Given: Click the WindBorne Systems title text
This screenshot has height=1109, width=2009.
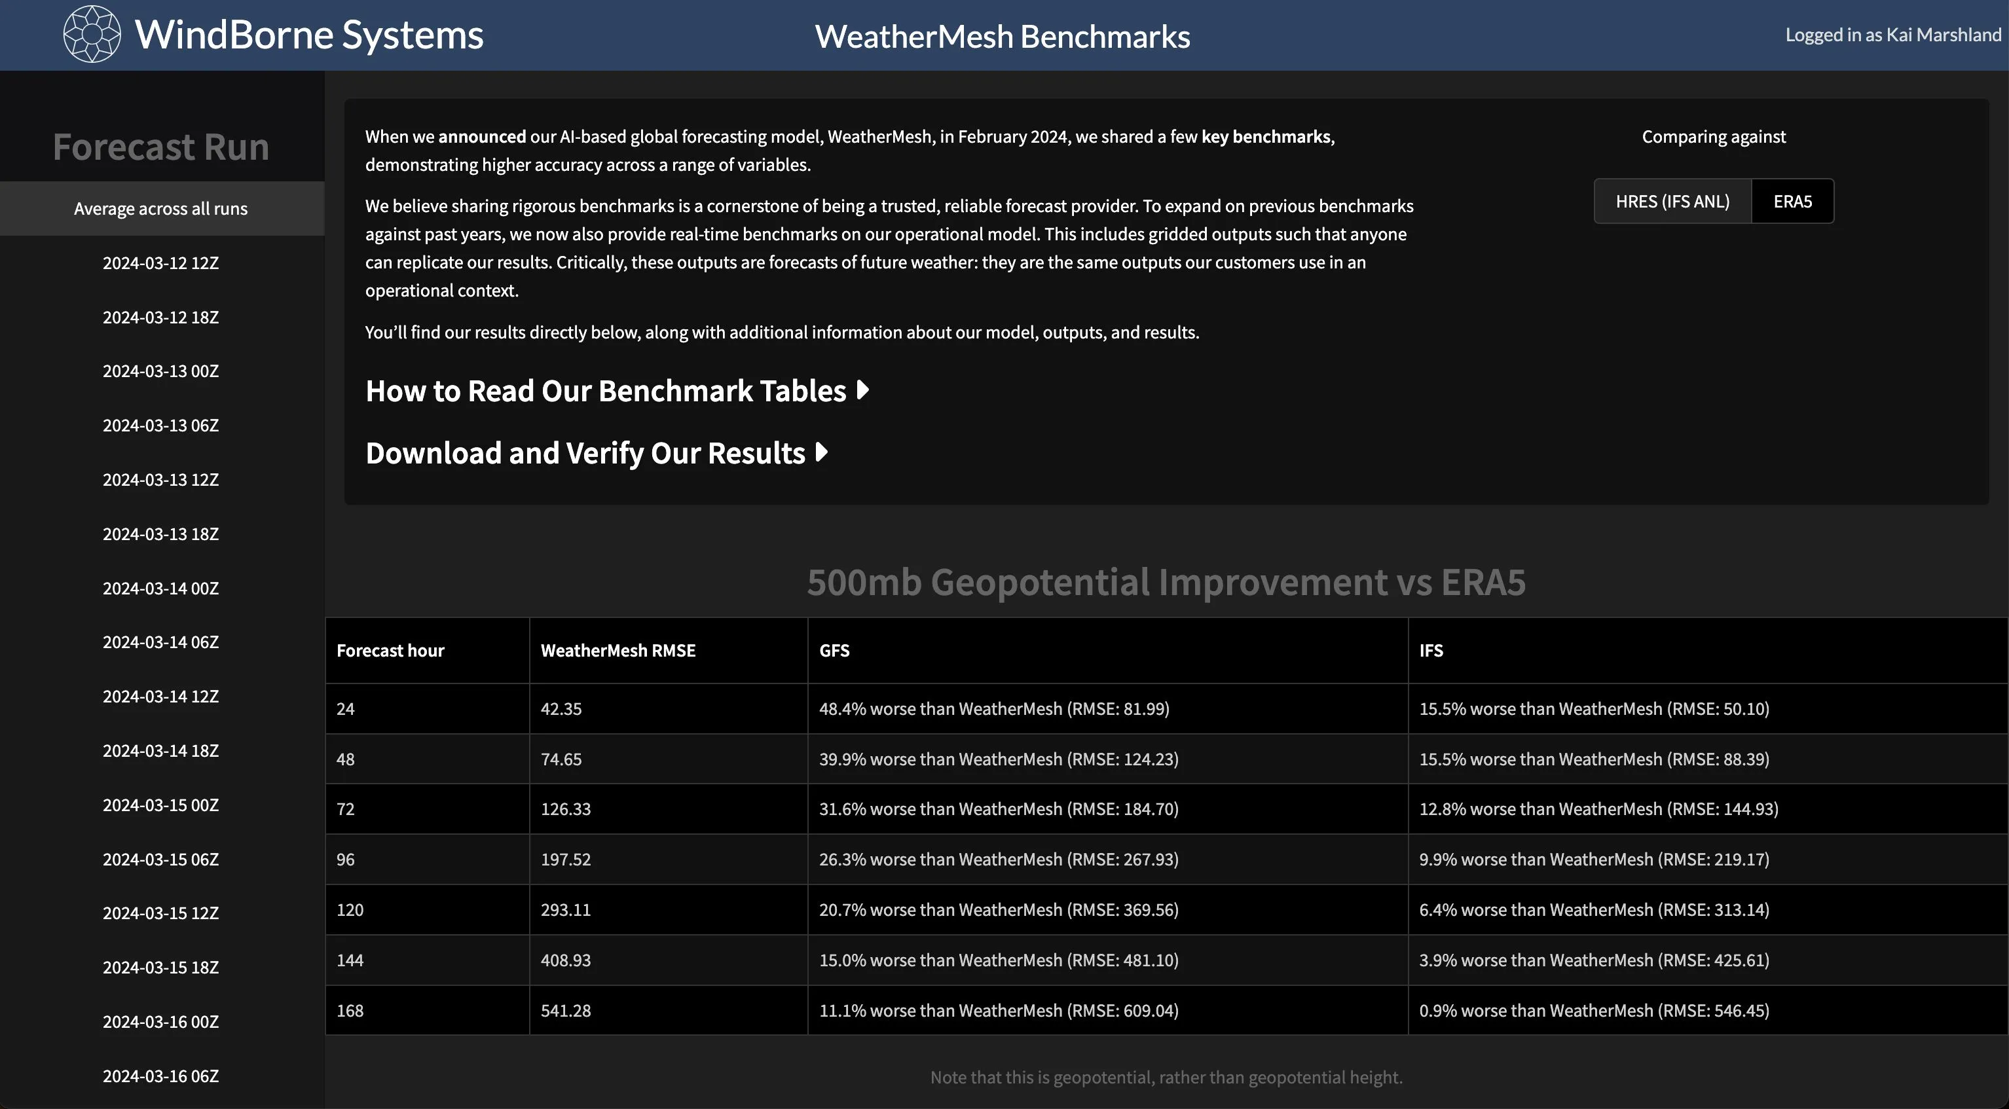Looking at the screenshot, I should 309,34.
